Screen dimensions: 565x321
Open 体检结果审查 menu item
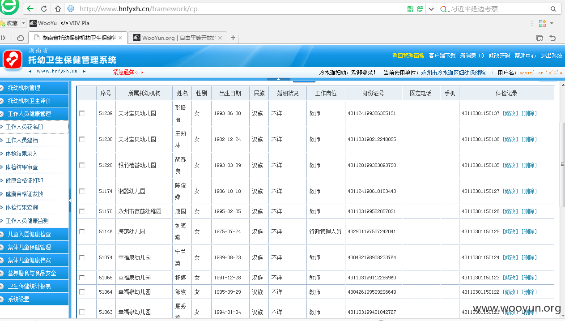click(x=34, y=167)
